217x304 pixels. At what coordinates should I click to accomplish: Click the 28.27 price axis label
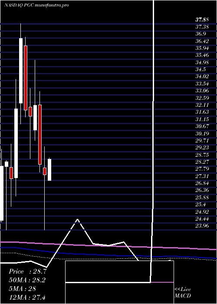click(202, 162)
